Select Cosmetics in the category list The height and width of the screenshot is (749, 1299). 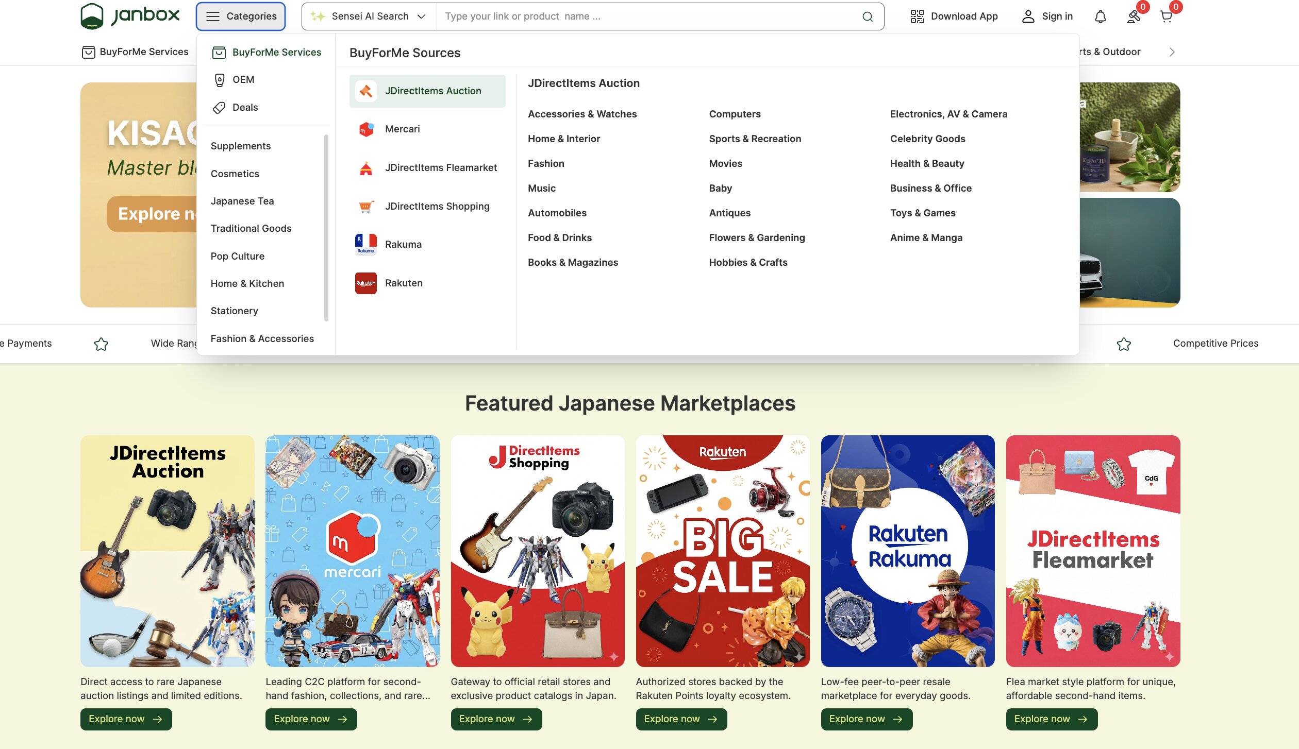tap(235, 174)
